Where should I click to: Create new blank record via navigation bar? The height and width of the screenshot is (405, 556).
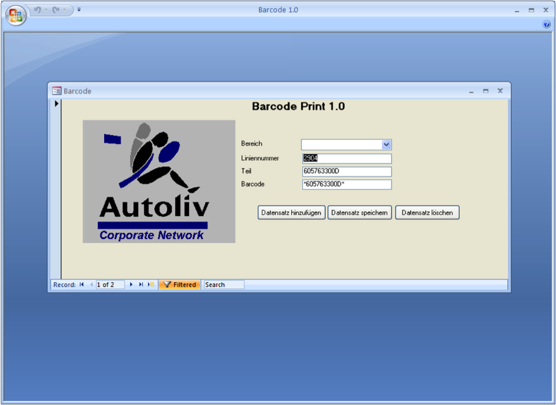pos(150,285)
